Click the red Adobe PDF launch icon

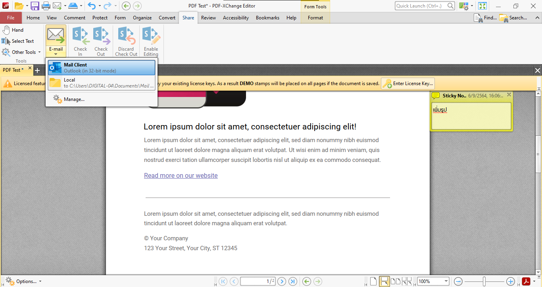coord(526,281)
